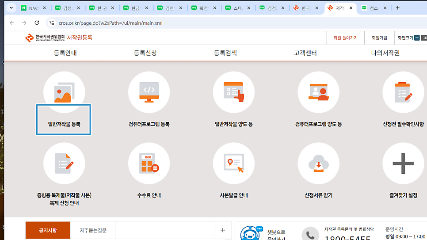Go back using browser back arrow
The image size is (427, 240).
pyautogui.click(x=11, y=23)
